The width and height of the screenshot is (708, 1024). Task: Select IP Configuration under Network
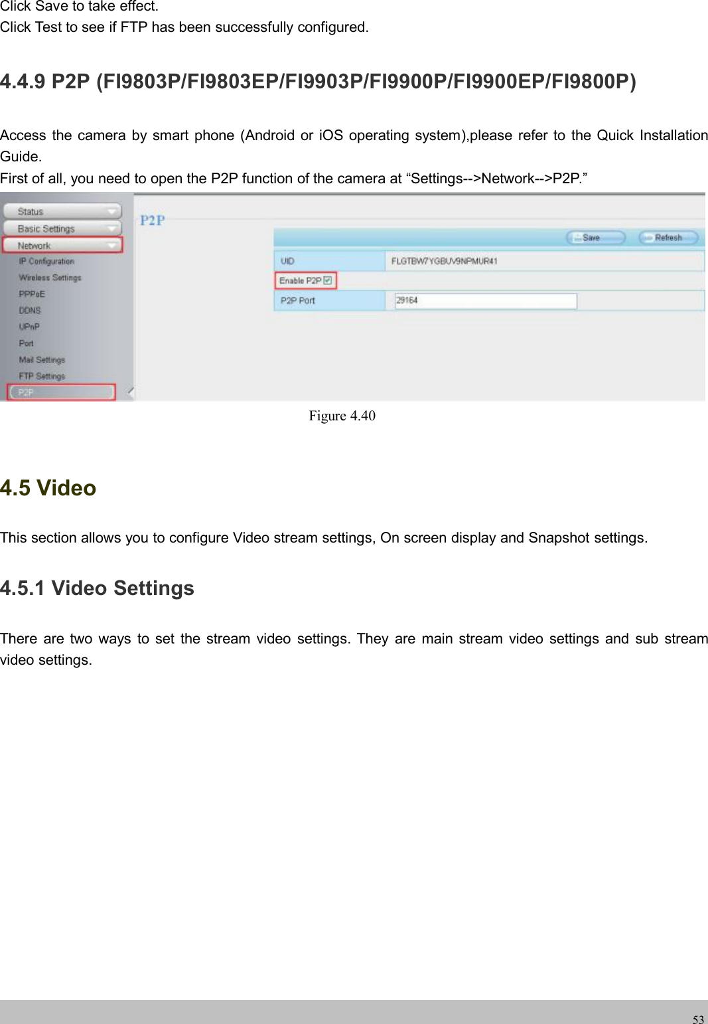(46, 261)
